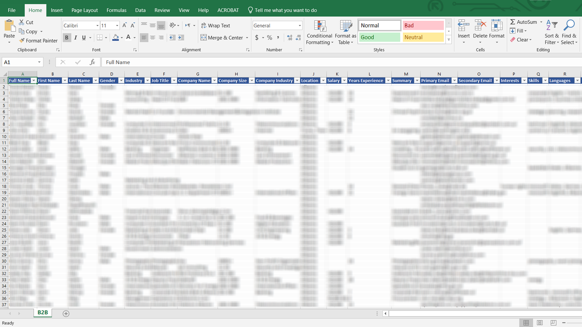Expand the Salary column filter dropdown
The image size is (582, 327).
343,80
